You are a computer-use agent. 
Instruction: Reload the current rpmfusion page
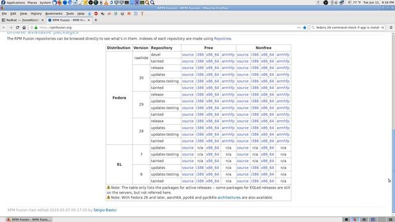[x=17, y=27]
